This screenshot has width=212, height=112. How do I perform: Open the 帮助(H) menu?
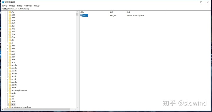pos(37,6)
